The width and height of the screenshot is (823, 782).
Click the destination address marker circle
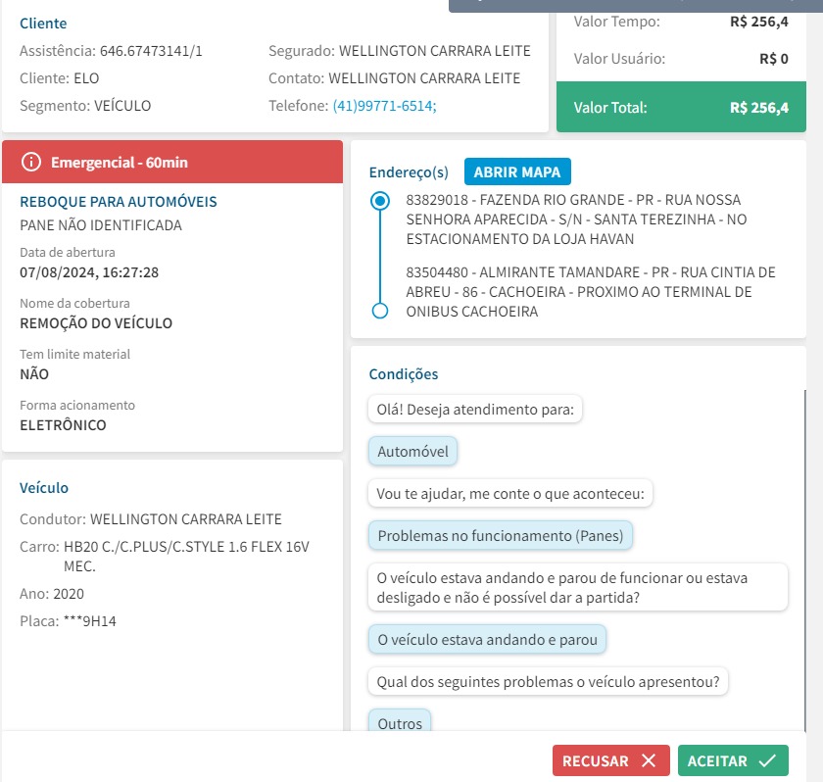pyautogui.click(x=380, y=311)
